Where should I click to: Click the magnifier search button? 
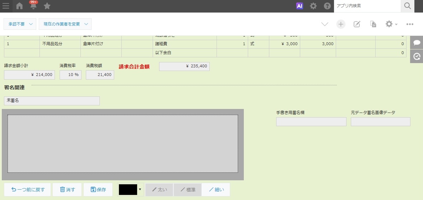[x=407, y=6]
